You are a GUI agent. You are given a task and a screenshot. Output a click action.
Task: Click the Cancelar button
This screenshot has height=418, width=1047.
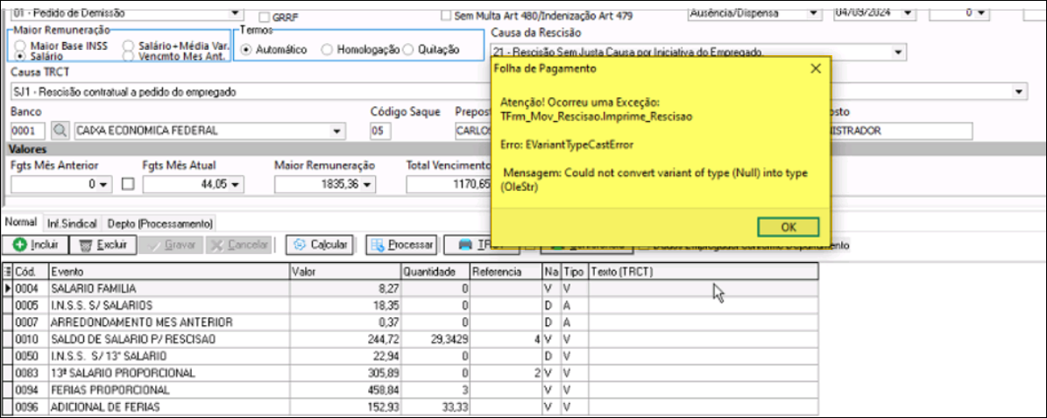click(x=238, y=245)
